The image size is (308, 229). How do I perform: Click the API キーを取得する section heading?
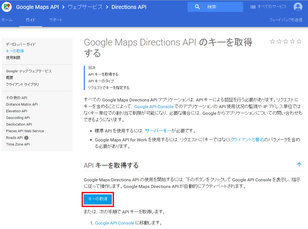pos(111,166)
